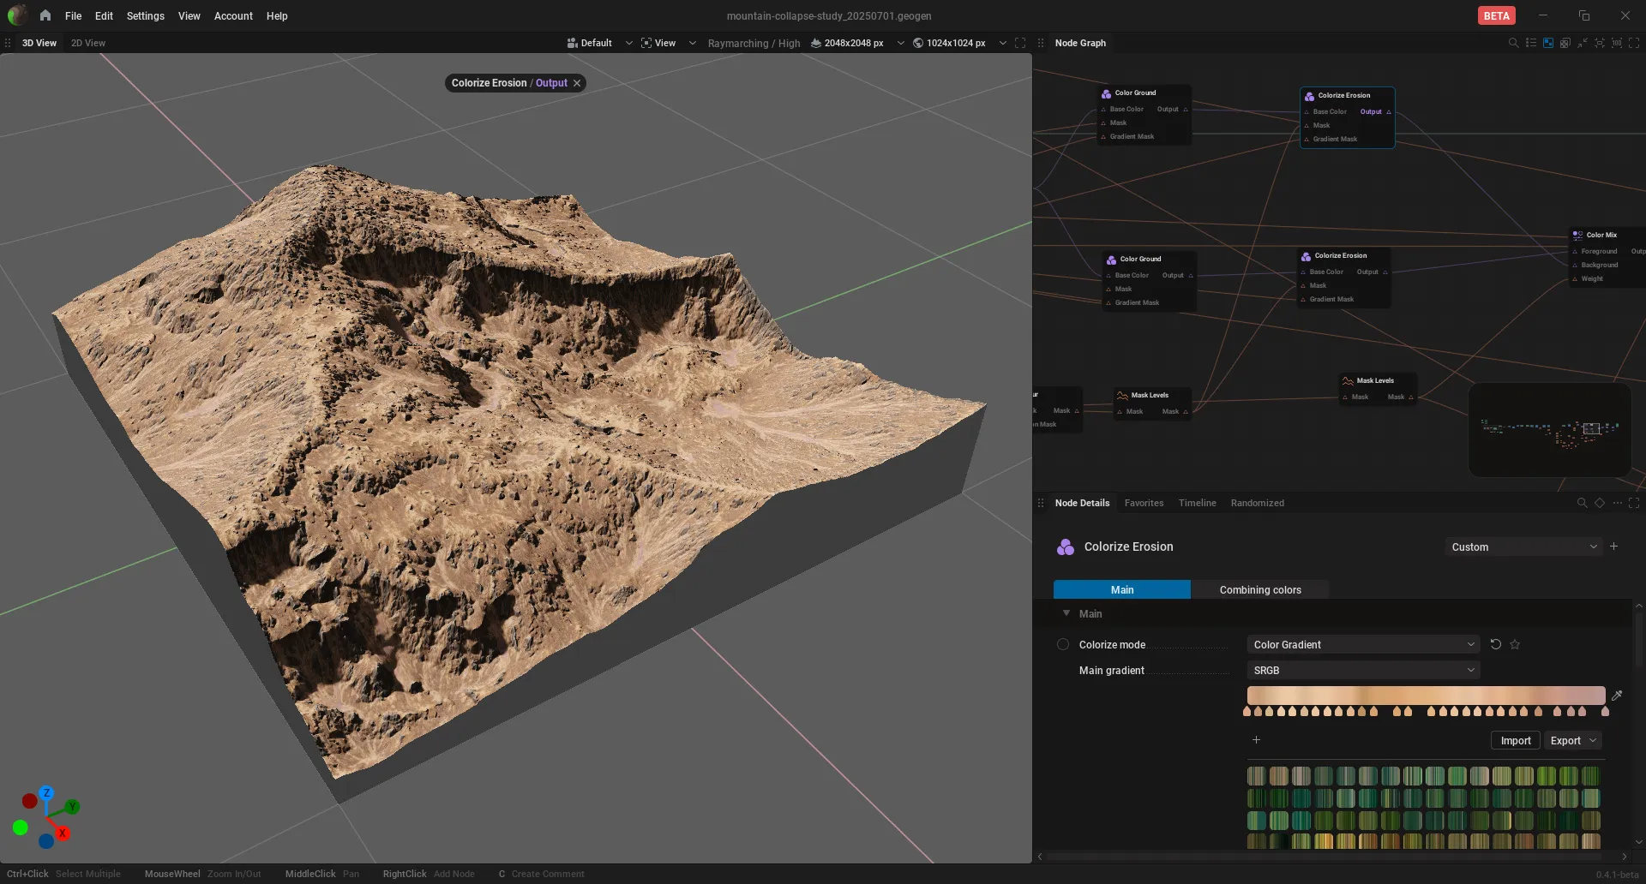This screenshot has height=884, width=1646.
Task: Reset graph zoom to 100 percent
Action: [x=1617, y=43]
